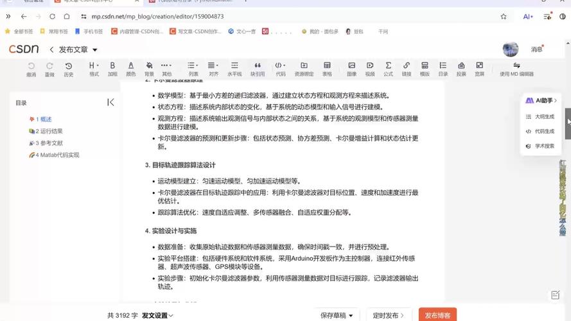Jump to outline item 3 参考文献

point(46,143)
